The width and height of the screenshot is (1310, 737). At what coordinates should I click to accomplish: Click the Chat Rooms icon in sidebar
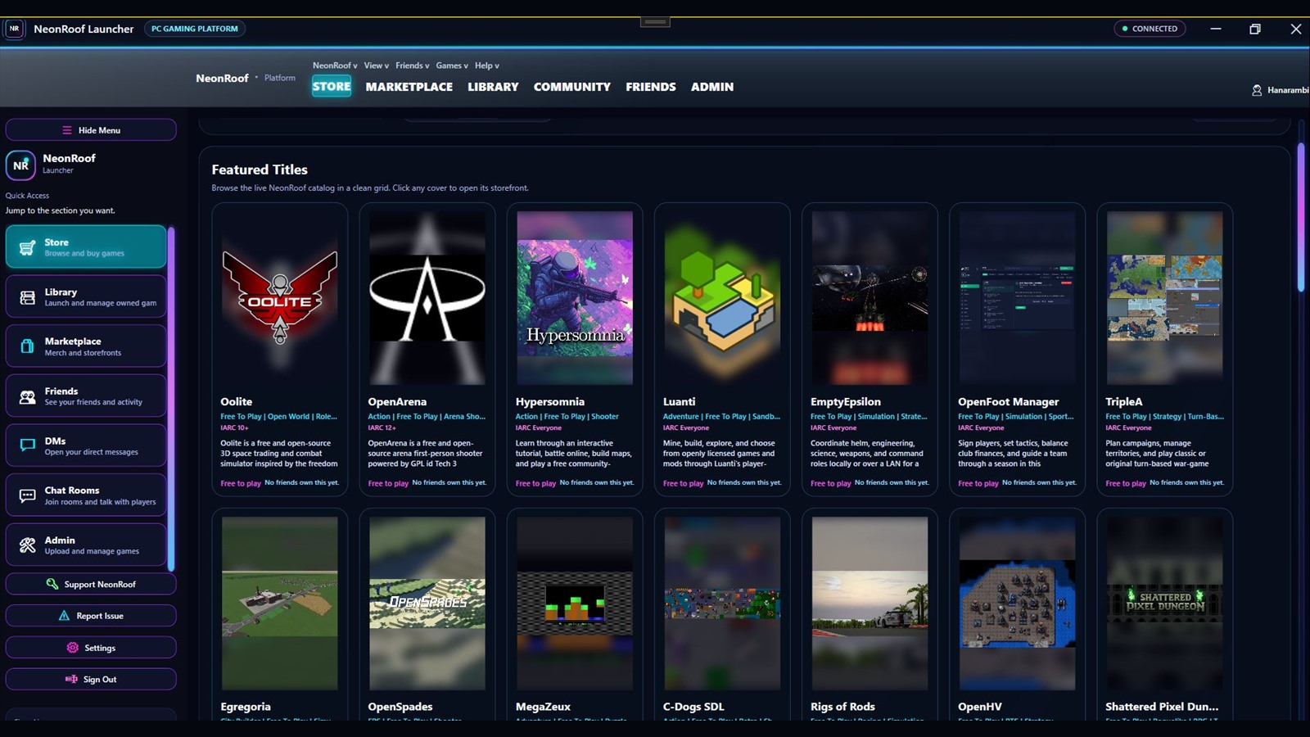[x=27, y=495]
